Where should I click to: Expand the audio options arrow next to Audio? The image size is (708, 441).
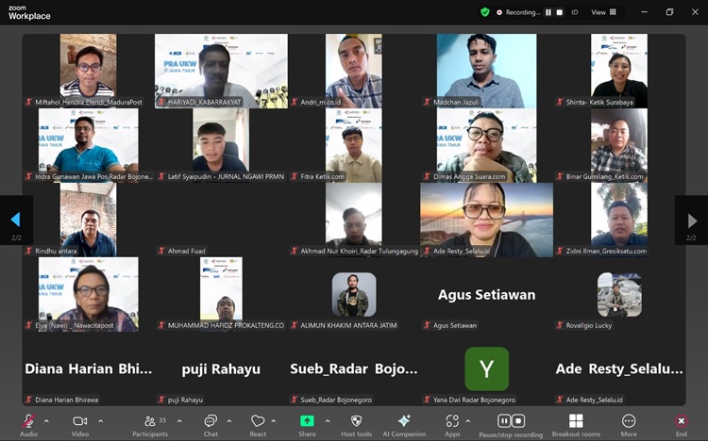pyautogui.click(x=46, y=421)
